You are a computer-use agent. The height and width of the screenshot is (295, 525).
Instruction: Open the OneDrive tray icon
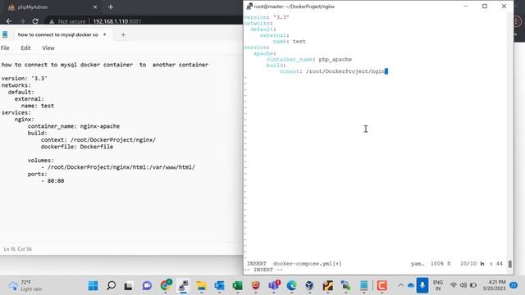(411, 285)
